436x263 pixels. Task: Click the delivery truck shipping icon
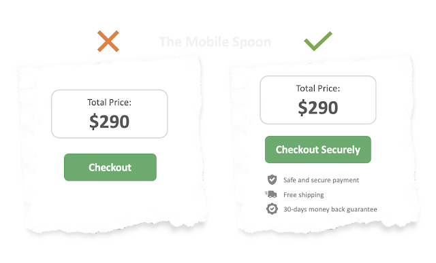tap(271, 194)
